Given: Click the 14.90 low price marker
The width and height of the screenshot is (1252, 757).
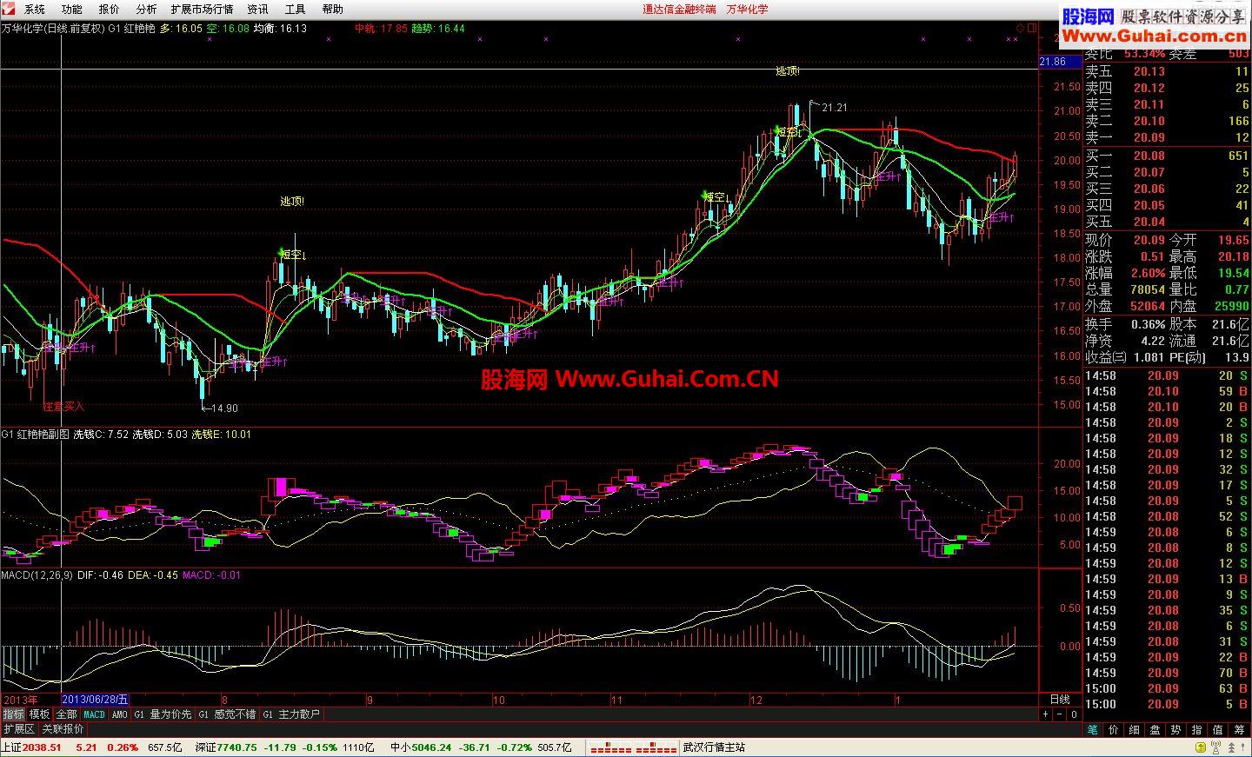Looking at the screenshot, I should point(224,408).
